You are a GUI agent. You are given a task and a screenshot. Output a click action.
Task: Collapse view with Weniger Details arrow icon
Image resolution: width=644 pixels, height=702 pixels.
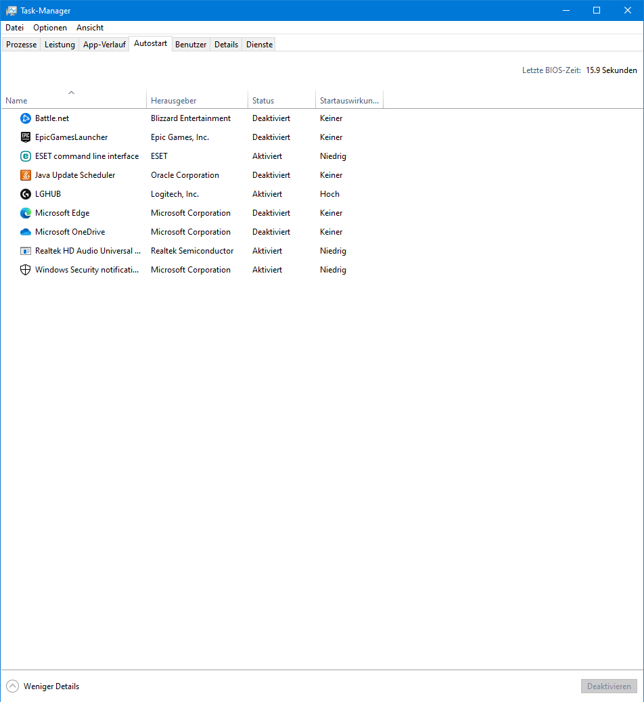[x=13, y=686]
